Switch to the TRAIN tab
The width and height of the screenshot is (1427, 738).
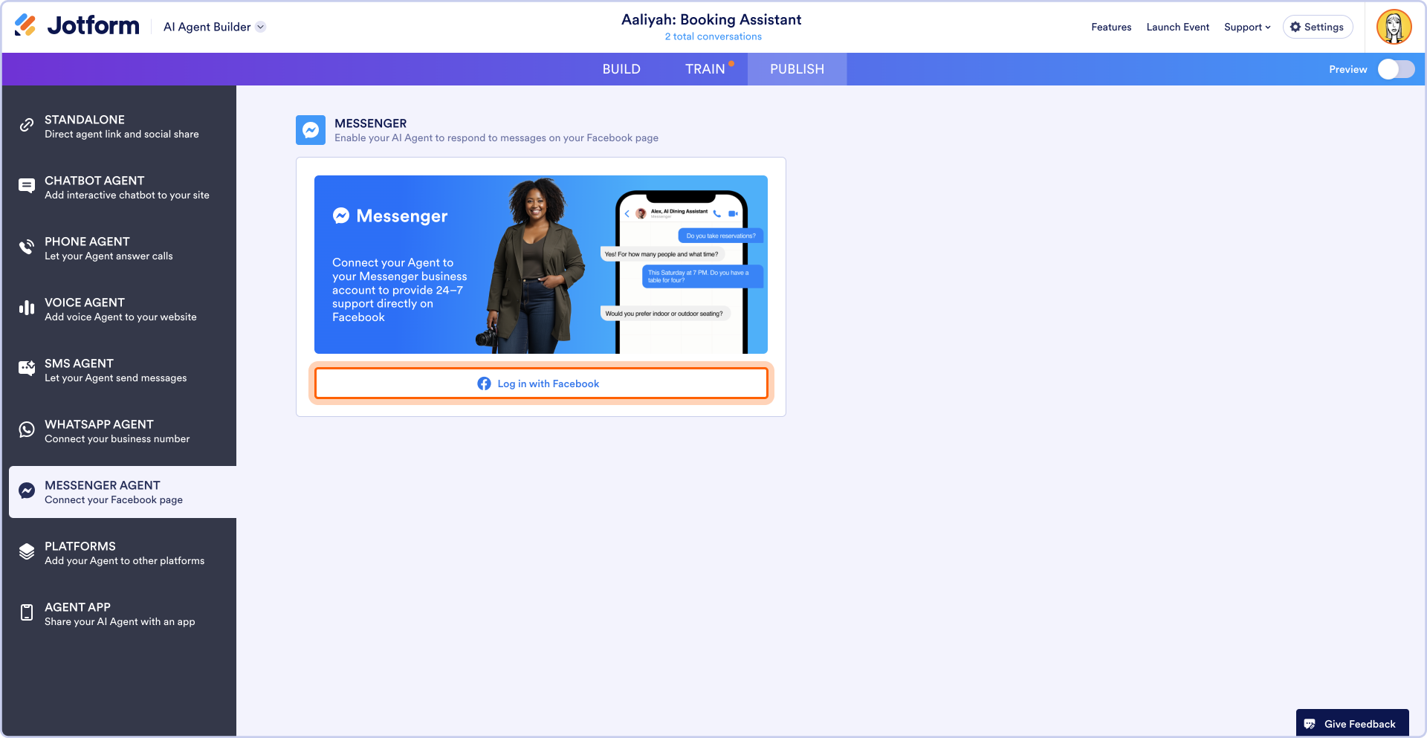click(x=705, y=69)
